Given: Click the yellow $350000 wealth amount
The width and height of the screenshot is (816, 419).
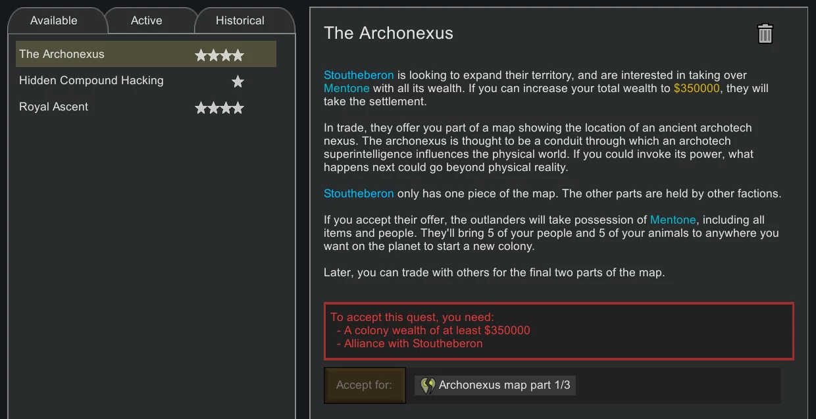Looking at the screenshot, I should point(696,88).
